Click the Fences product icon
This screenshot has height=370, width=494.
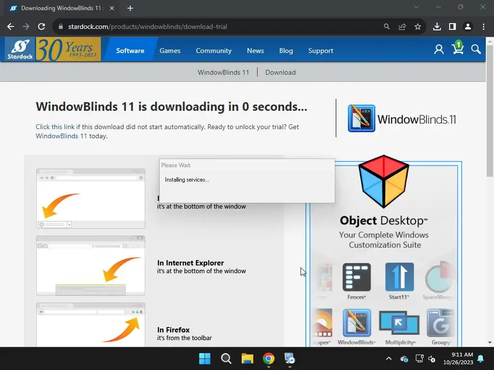(x=357, y=277)
